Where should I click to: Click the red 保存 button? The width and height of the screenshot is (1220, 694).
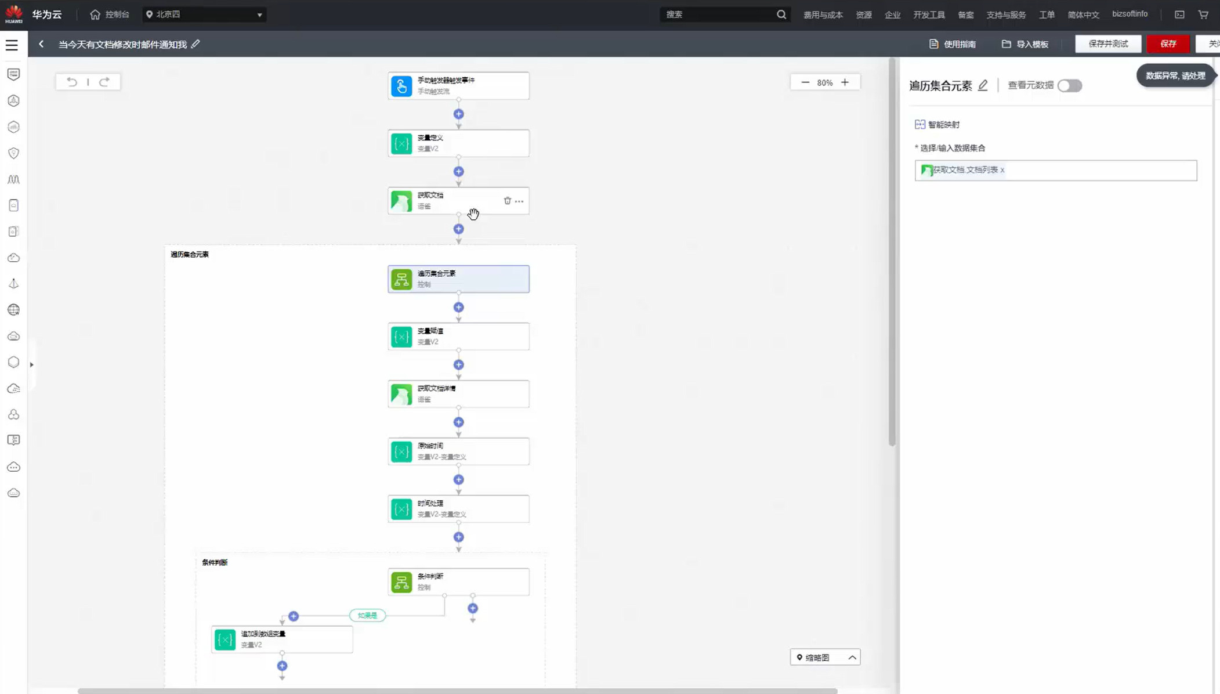[x=1167, y=44]
